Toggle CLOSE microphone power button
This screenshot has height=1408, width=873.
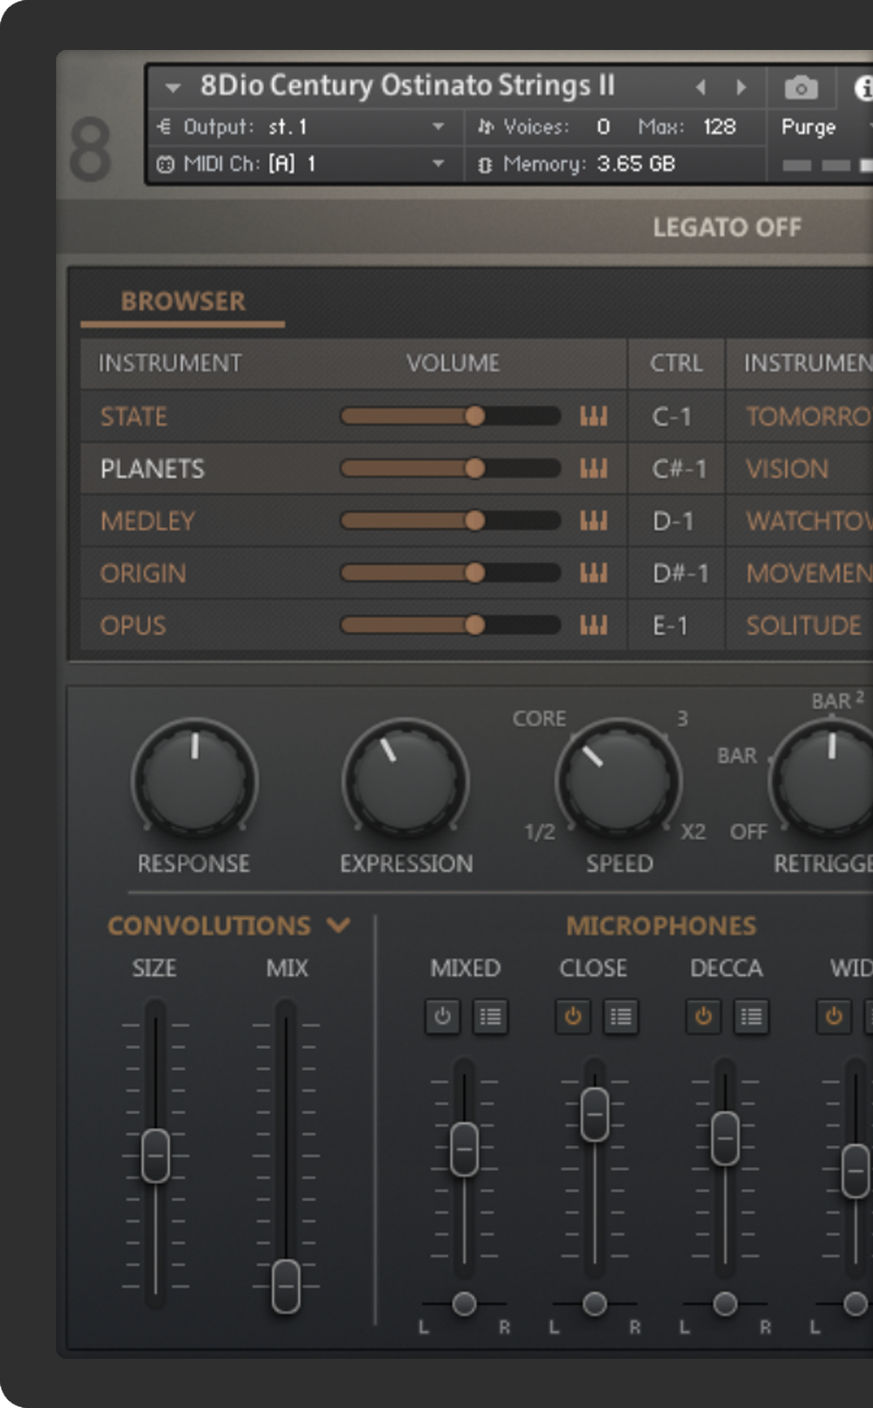pyautogui.click(x=573, y=1017)
